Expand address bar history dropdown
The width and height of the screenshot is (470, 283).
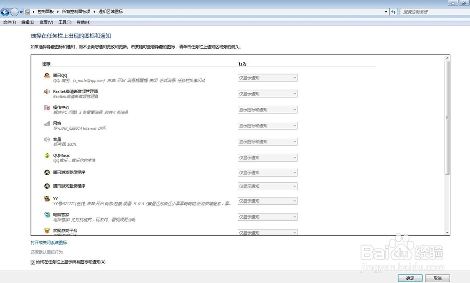click(x=386, y=12)
